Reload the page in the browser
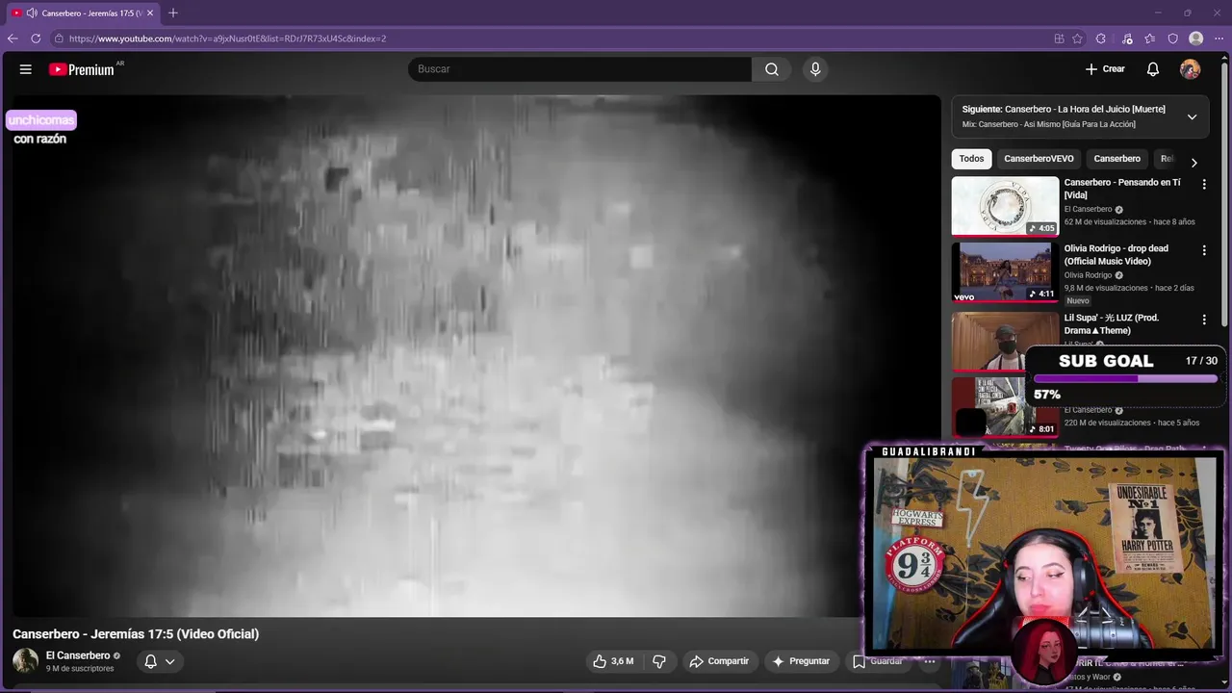Screen dimensions: 1232x693 click(36, 38)
